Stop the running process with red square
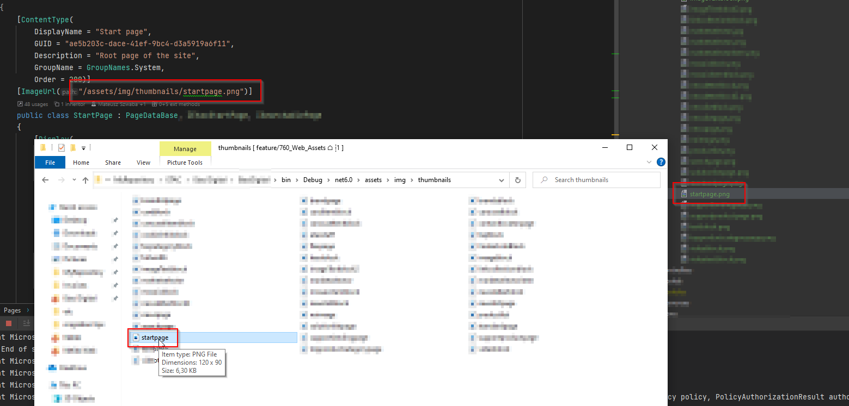 pyautogui.click(x=9, y=323)
